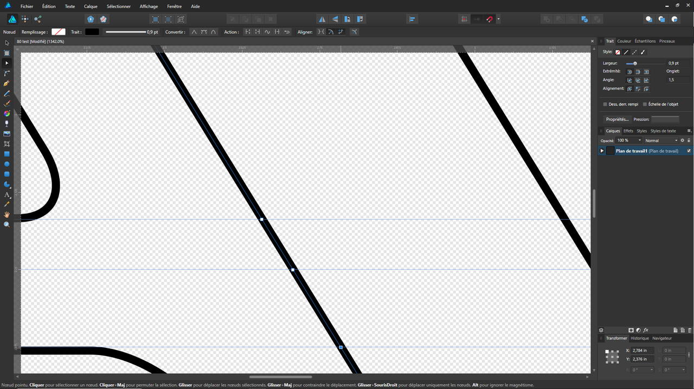Switch to the Couleur tab
The image size is (694, 389).
624,41
